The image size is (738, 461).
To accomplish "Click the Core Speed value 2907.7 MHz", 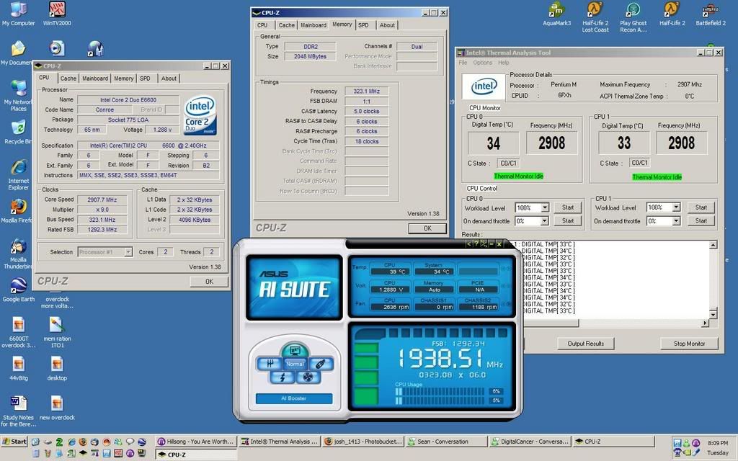I will coord(102,200).
